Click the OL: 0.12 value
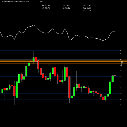The height and width of the screenshot is (127, 127). [87, 11]
